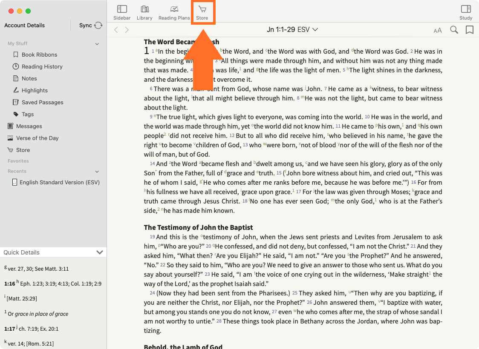Open English Standard Version (ESV) from Recents
Image resolution: width=479 pixels, height=349 pixels.
(x=59, y=182)
